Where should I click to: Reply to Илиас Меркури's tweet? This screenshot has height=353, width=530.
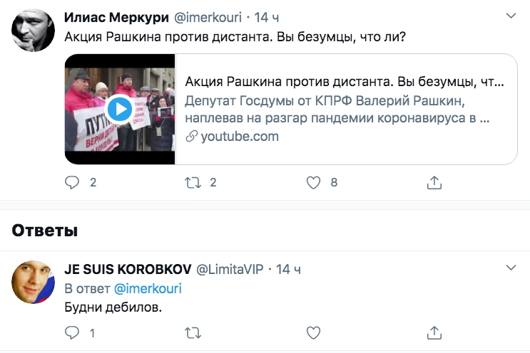(x=73, y=183)
